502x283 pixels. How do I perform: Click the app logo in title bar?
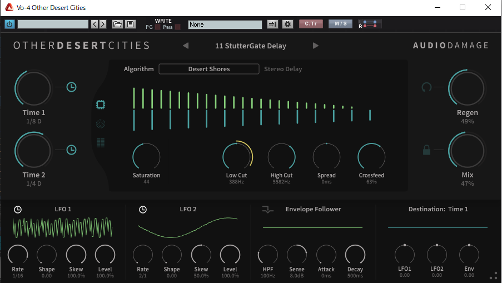point(9,7)
